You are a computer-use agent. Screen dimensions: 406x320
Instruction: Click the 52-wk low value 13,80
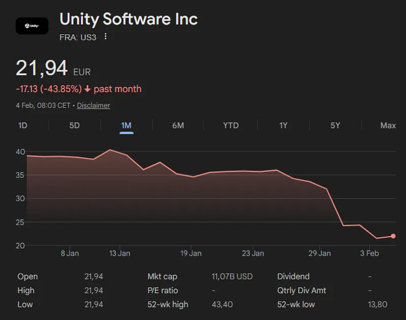(378, 304)
